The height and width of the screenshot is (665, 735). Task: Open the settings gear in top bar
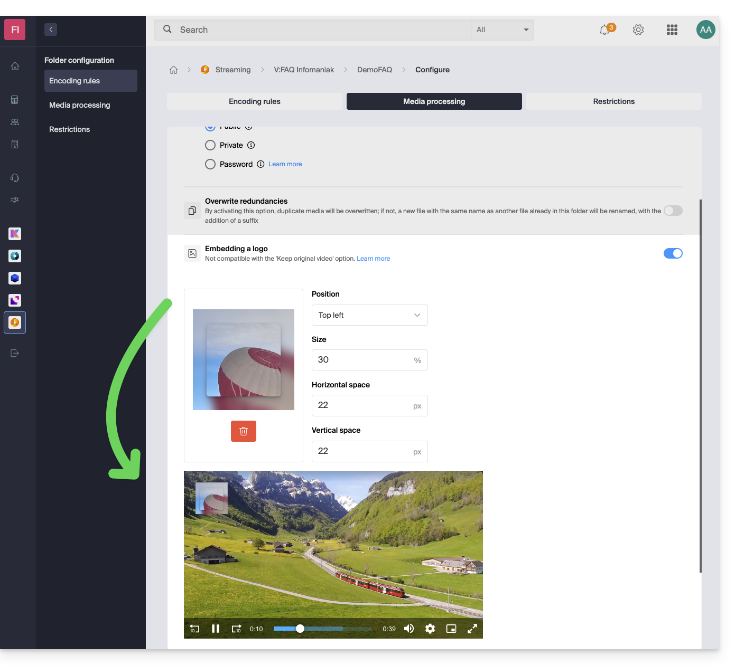click(x=638, y=30)
